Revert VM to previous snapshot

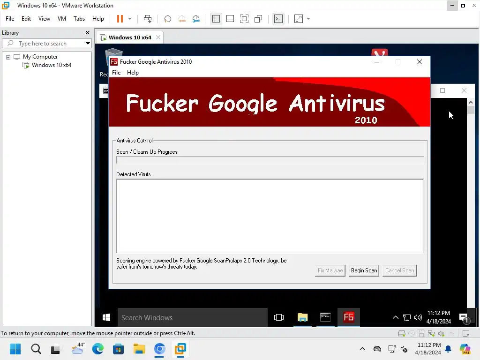[182, 19]
